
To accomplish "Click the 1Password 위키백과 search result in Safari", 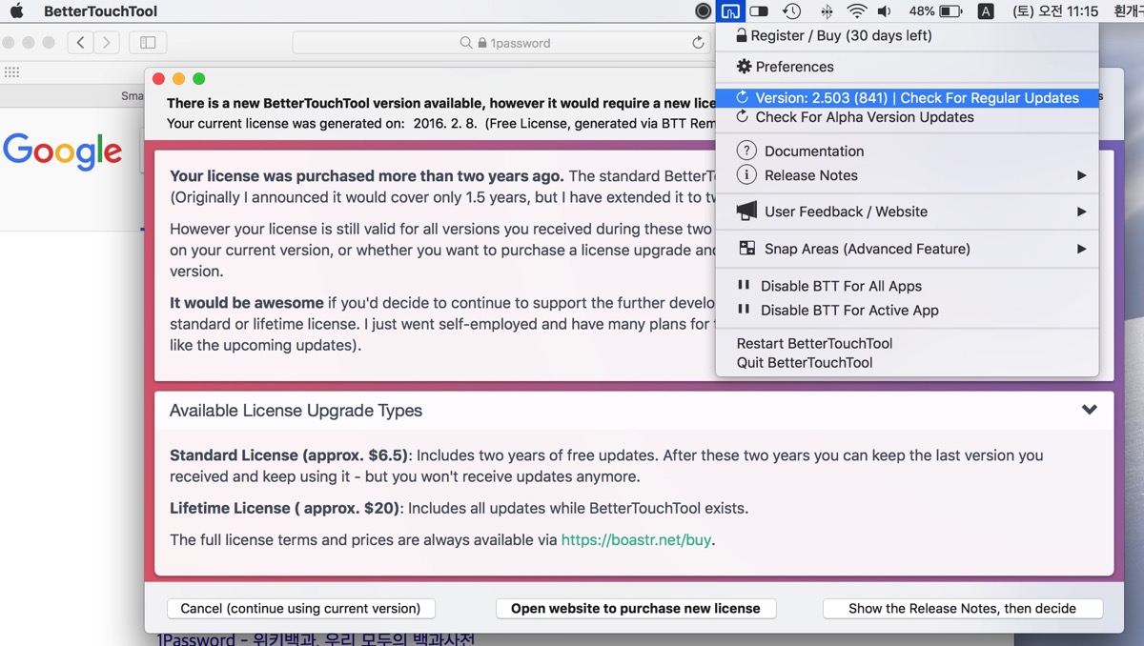I will tap(316, 638).
